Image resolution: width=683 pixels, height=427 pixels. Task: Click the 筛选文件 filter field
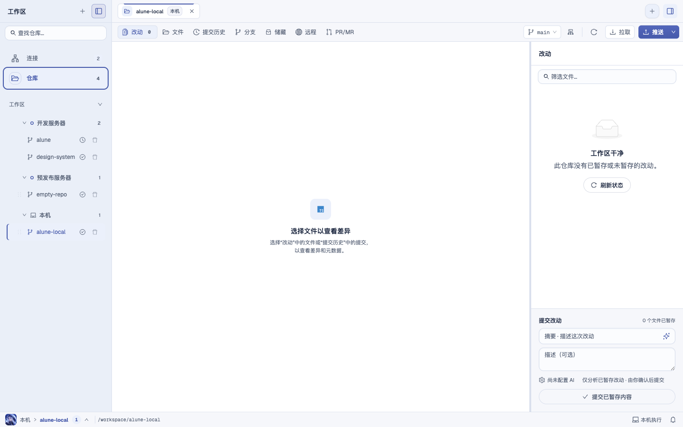click(x=607, y=77)
